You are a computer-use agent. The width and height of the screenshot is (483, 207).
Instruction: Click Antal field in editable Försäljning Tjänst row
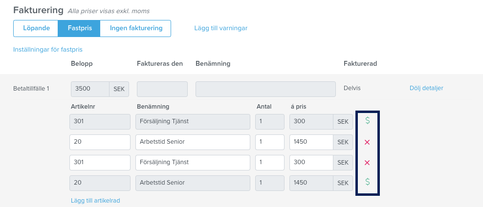270,163
